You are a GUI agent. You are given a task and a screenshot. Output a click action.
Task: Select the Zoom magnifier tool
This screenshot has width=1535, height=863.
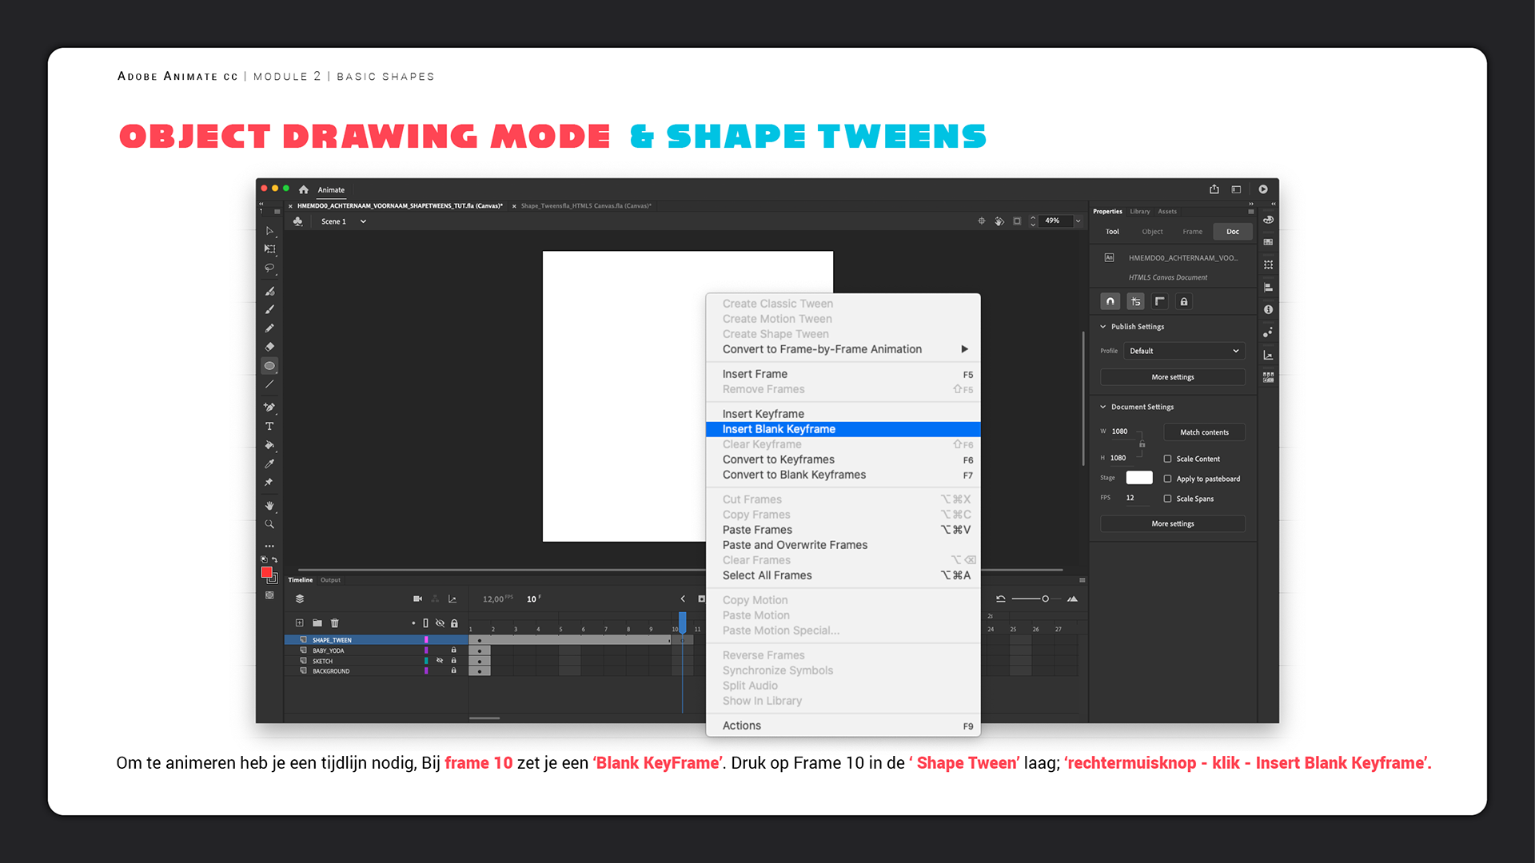click(x=269, y=525)
